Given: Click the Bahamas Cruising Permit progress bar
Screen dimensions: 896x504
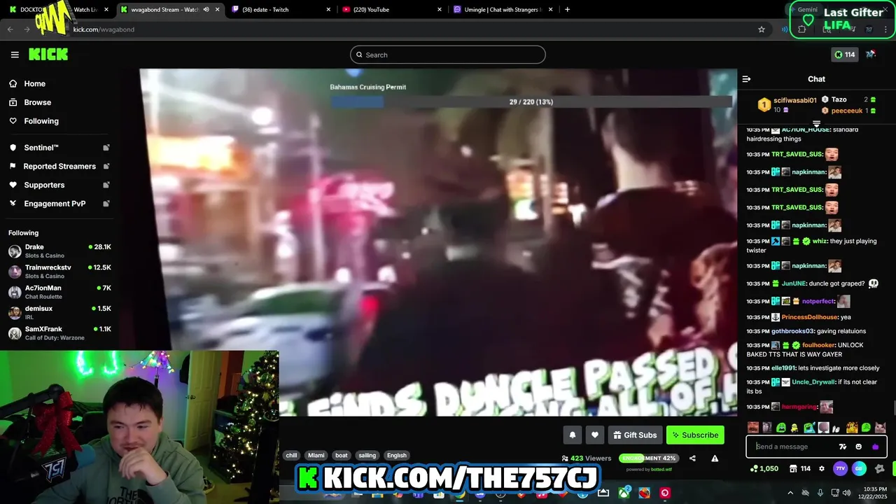Looking at the screenshot, I should 531,101.
